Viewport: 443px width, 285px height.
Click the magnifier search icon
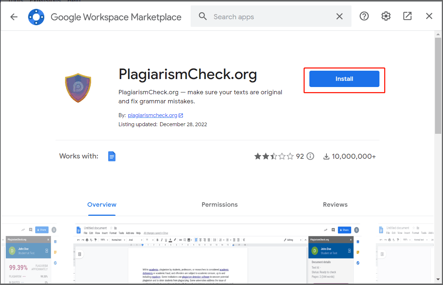[203, 16]
